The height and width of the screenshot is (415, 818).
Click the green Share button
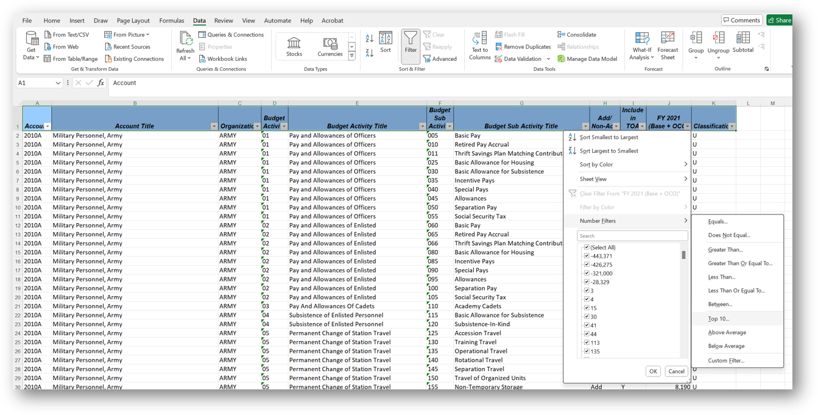(779, 20)
